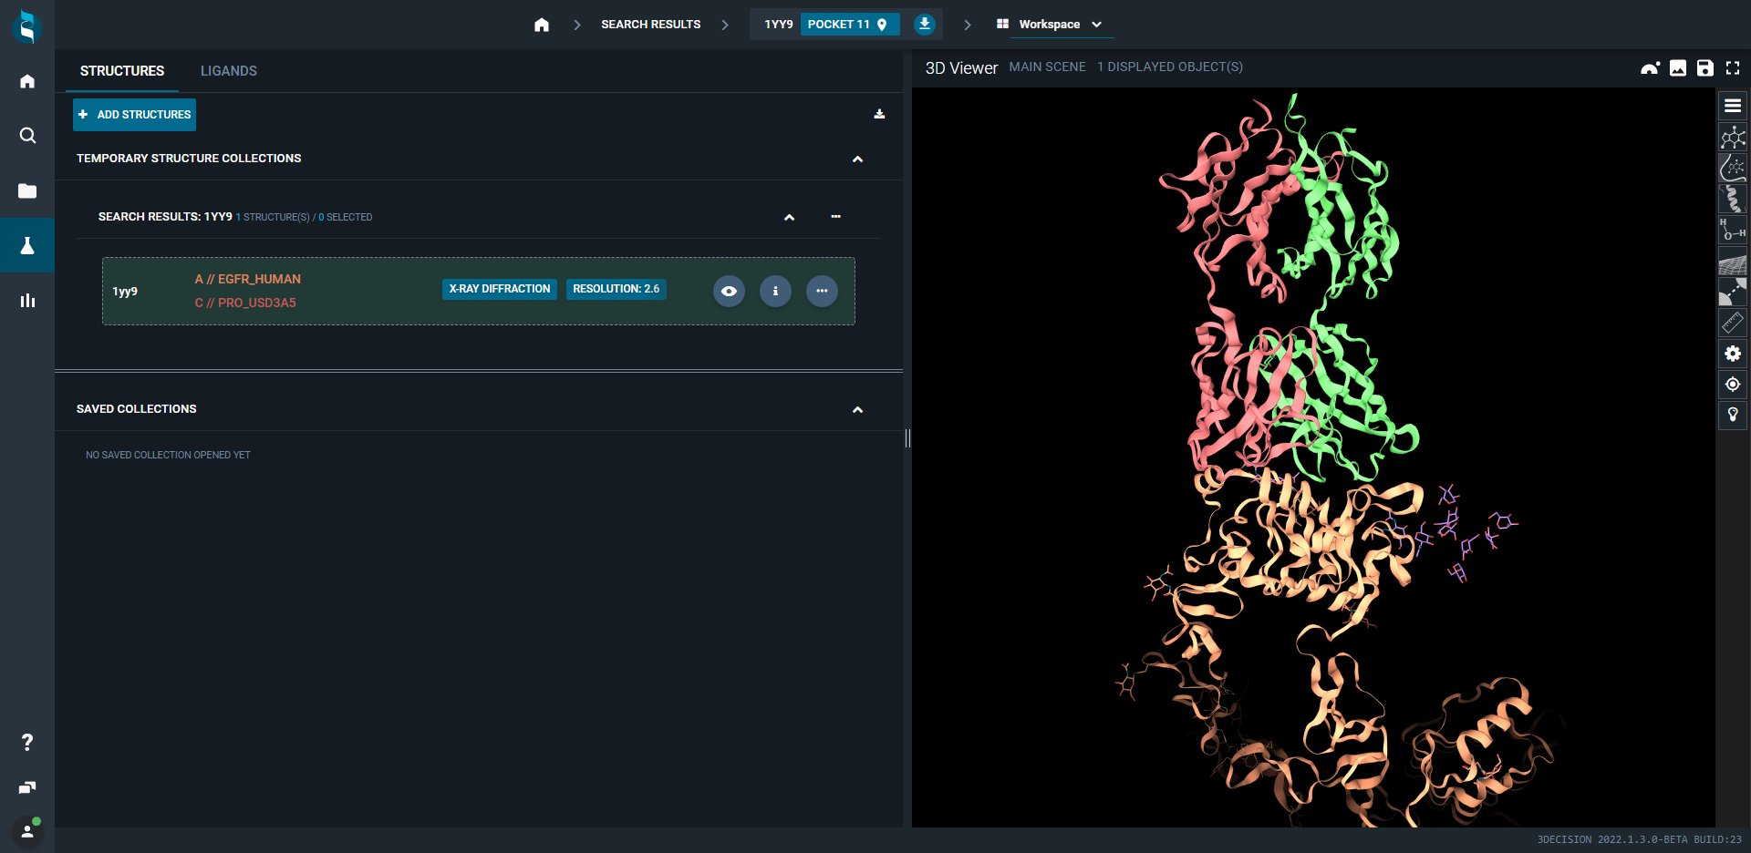This screenshot has width=1751, height=853.
Task: Click Add Structures button
Action: point(134,115)
